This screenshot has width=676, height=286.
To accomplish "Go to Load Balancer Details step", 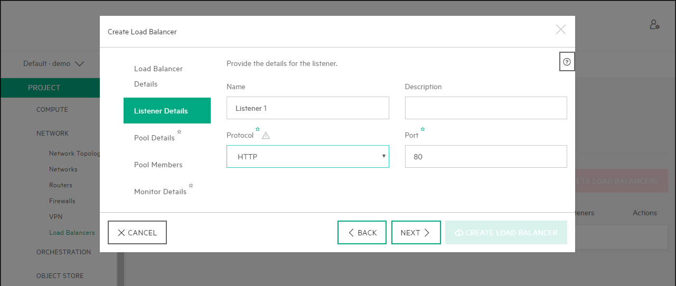I will pos(158,77).
